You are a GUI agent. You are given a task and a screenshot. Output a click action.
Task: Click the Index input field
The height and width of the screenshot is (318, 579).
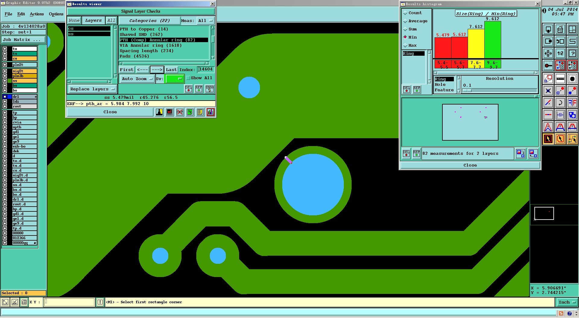pyautogui.click(x=206, y=70)
